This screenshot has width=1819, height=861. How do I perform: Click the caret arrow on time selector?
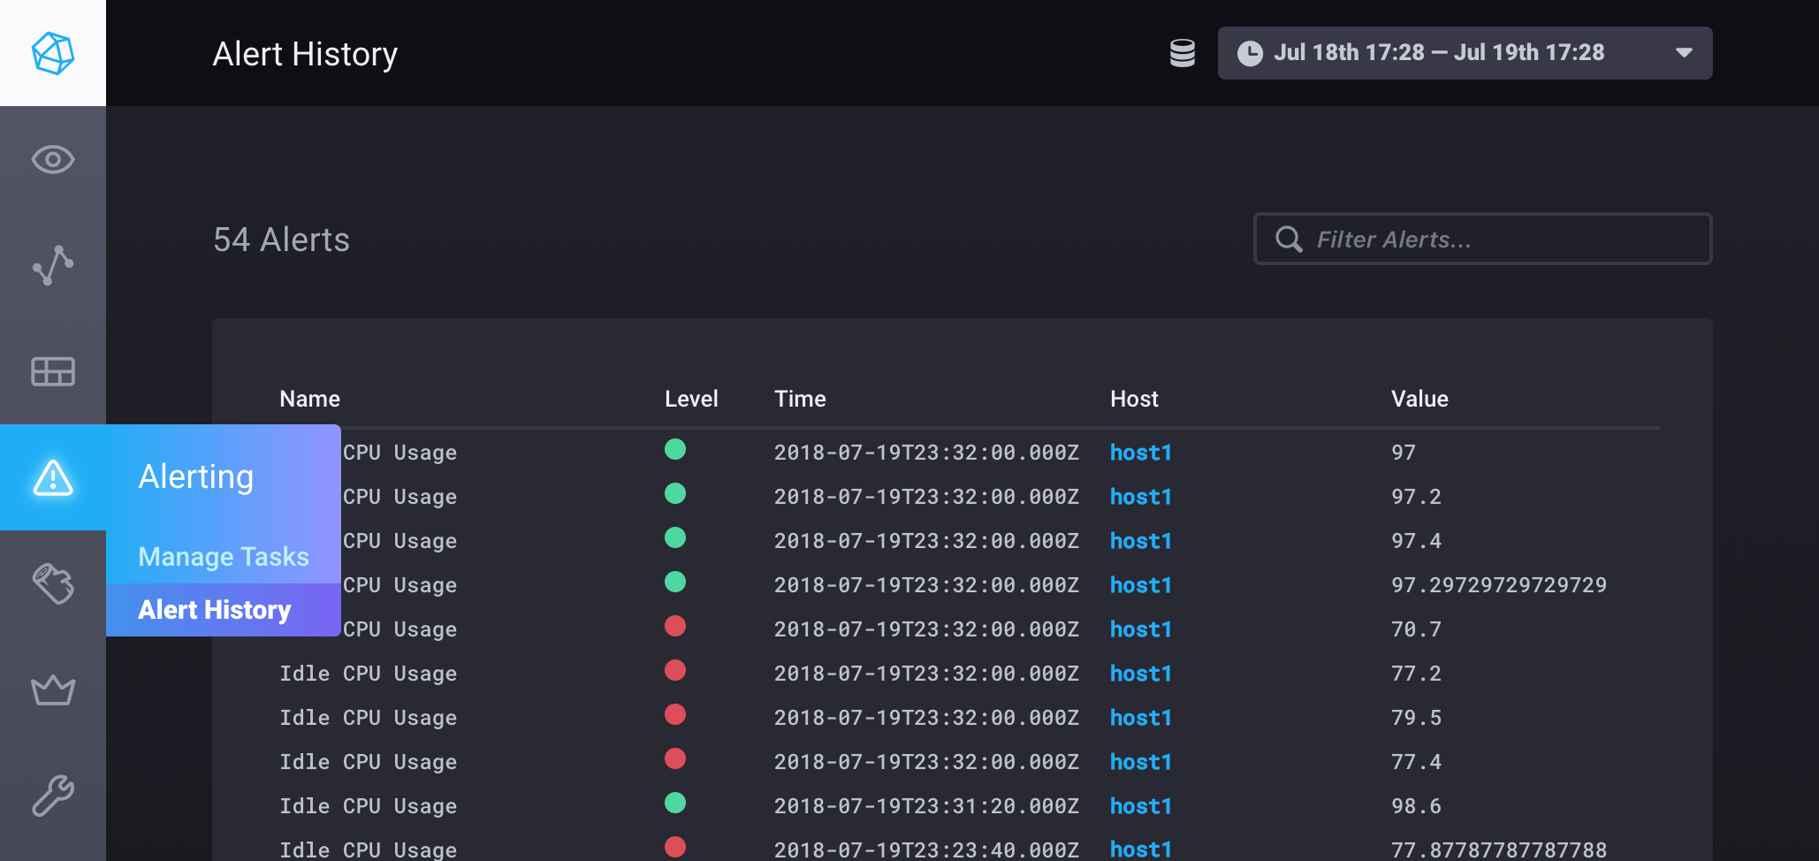[1684, 53]
